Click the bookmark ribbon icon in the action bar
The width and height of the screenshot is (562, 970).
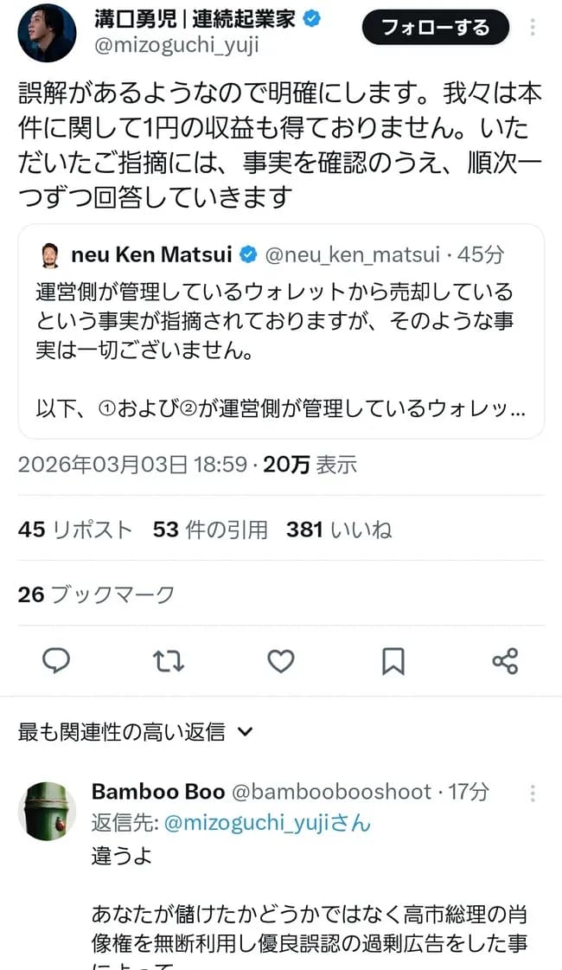[393, 660]
